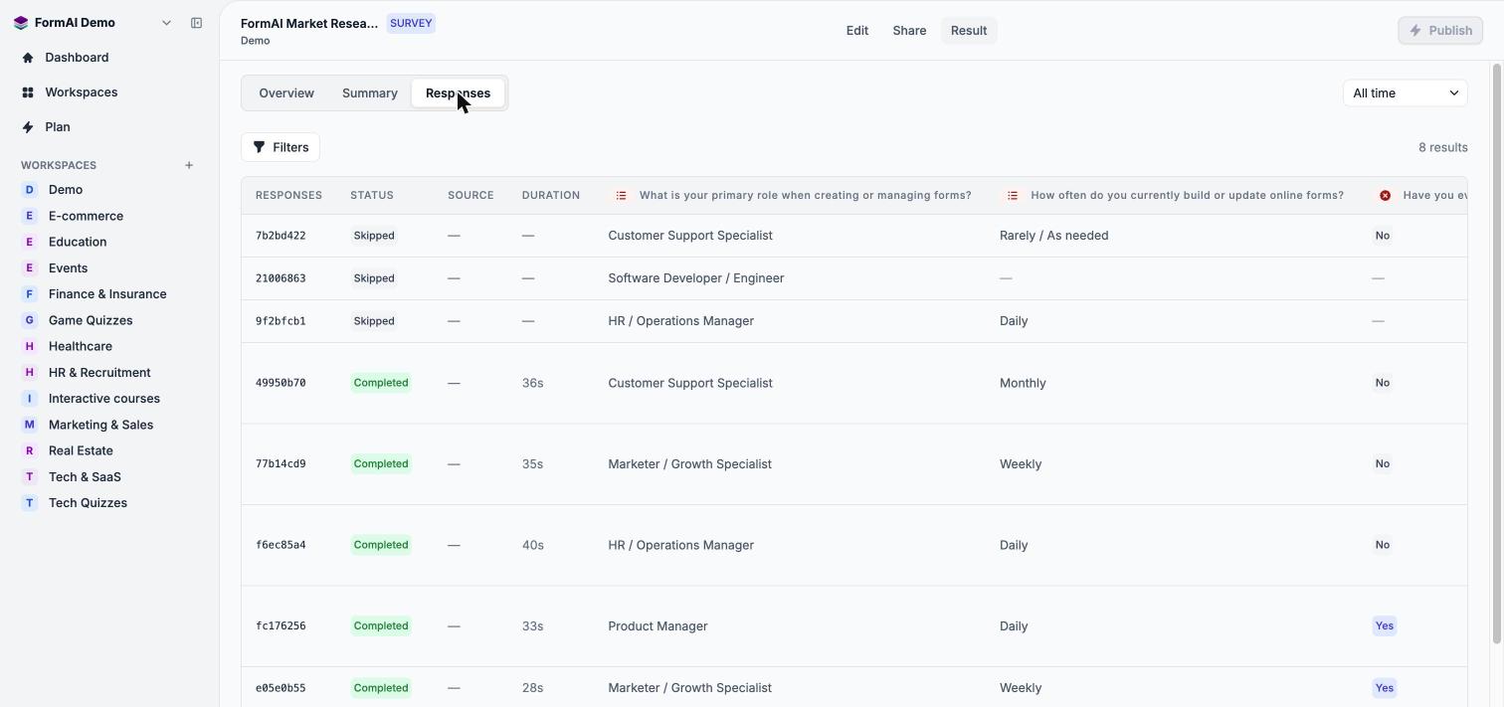
Task: Open response 21006863
Action: tap(281, 278)
